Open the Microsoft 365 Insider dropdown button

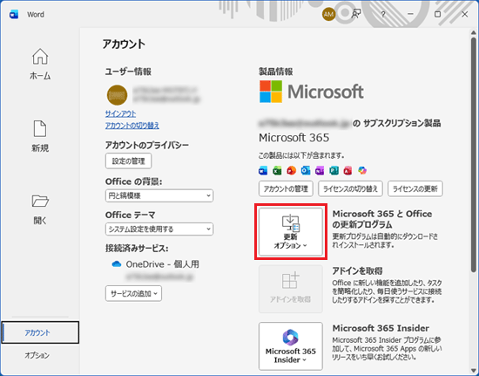pos(291,346)
